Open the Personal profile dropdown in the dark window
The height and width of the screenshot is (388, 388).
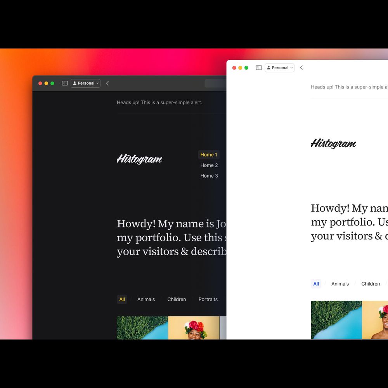point(86,83)
